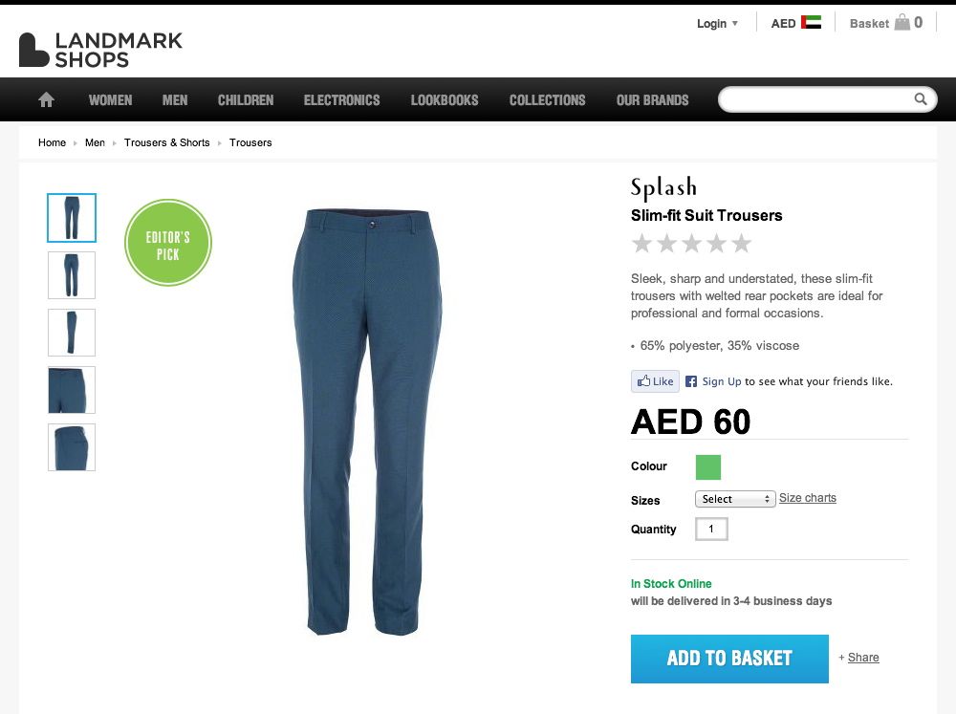The width and height of the screenshot is (956, 714).
Task: View the last pocket detail thumbnail
Action: [72, 447]
